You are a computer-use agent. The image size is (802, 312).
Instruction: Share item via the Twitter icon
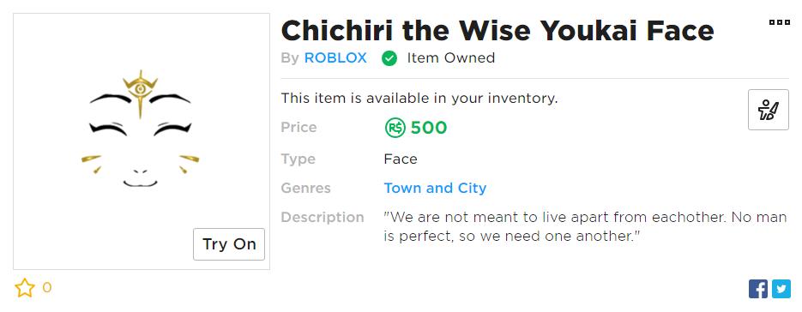781,289
